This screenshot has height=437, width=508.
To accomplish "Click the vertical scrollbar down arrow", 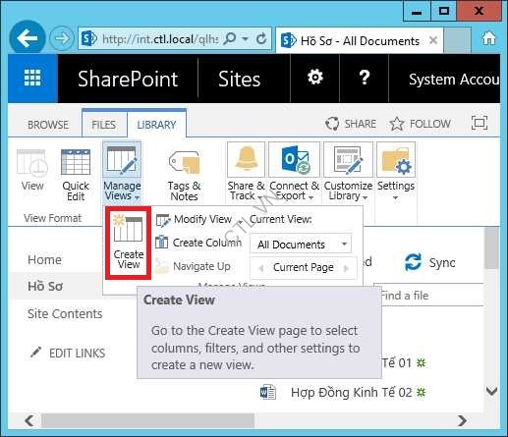I will (491, 391).
